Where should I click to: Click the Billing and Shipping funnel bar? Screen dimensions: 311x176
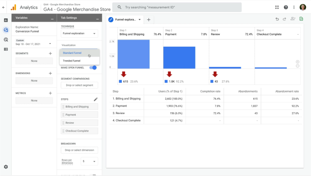[x=134, y=54]
